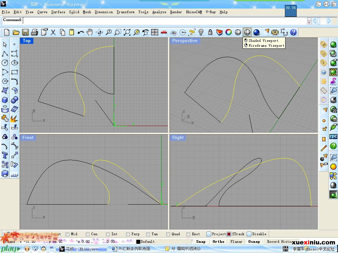Image resolution: width=338 pixels, height=253 pixels.
Task: Click the color wheel Properties icon
Action: [228, 32]
